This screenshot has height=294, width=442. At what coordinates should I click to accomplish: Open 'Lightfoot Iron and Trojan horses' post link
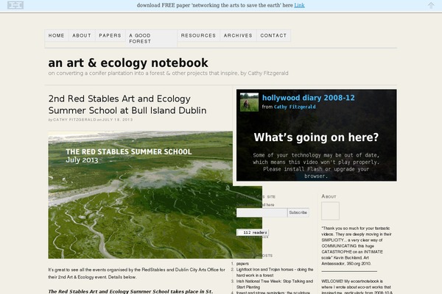275,273
